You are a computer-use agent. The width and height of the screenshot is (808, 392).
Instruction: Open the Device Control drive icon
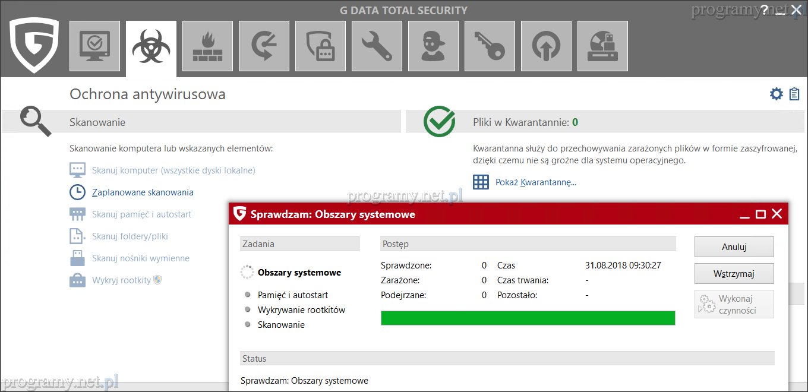tap(602, 46)
